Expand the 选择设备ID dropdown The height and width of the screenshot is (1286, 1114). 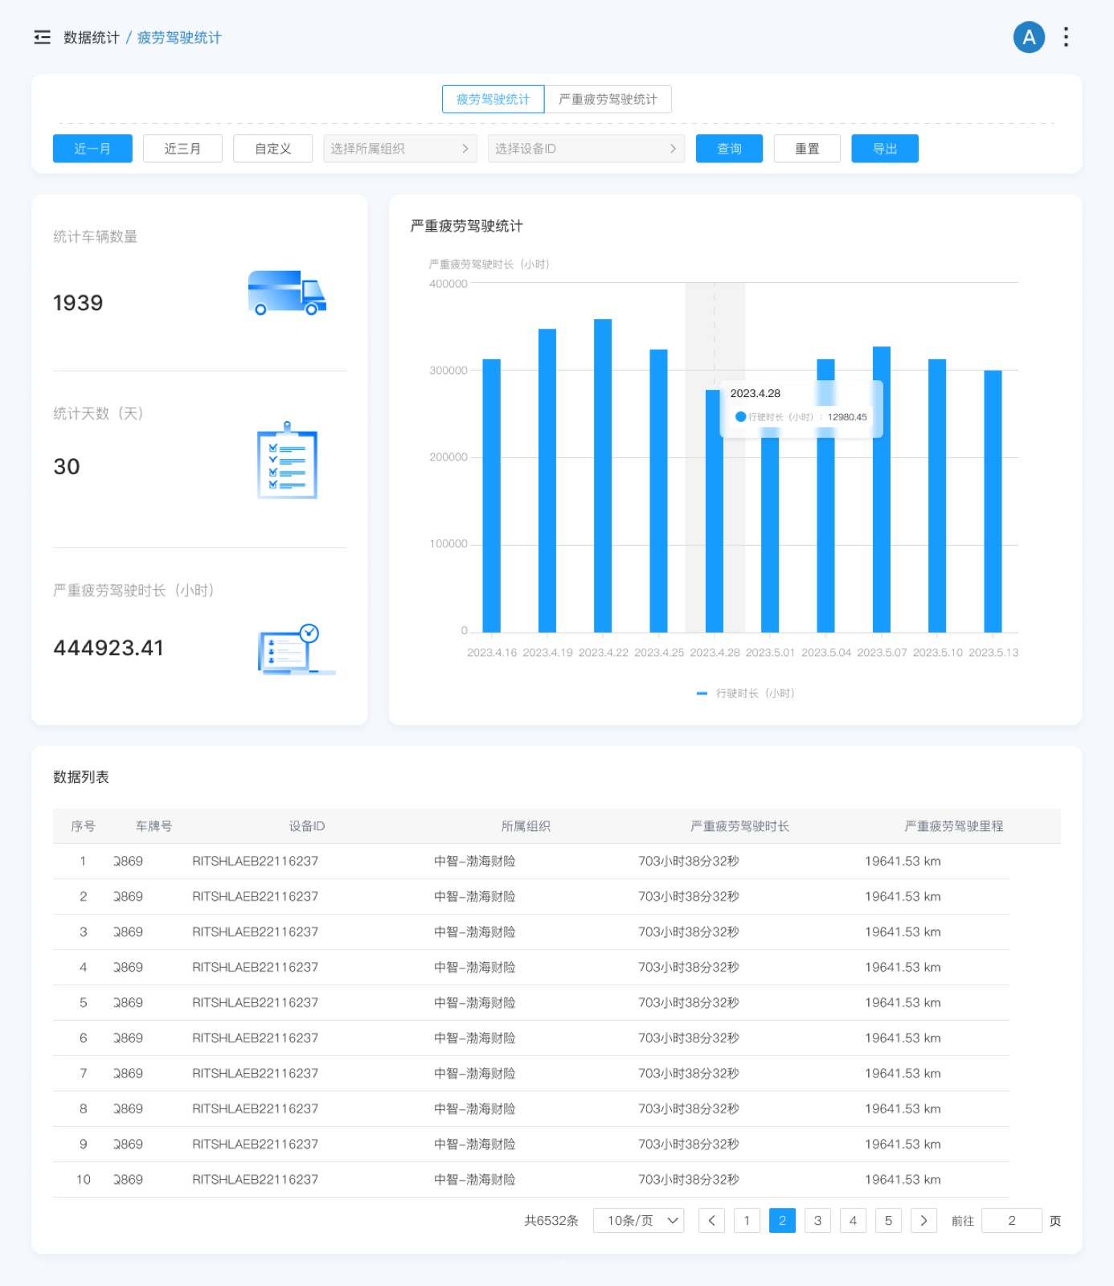586,149
